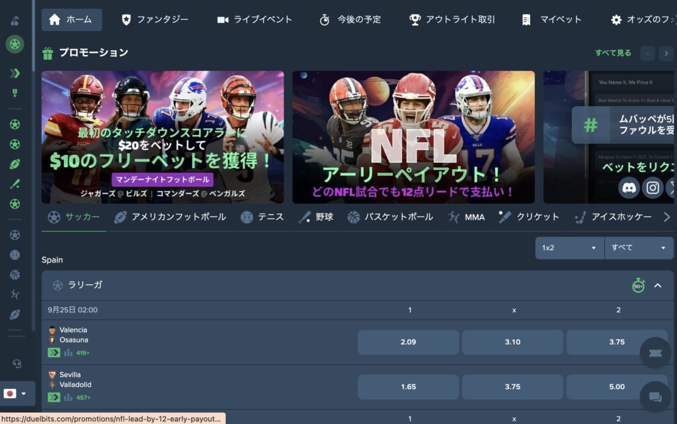This screenshot has height=424, width=677.
Task: Select the MMA sport tab
Action: click(x=466, y=217)
